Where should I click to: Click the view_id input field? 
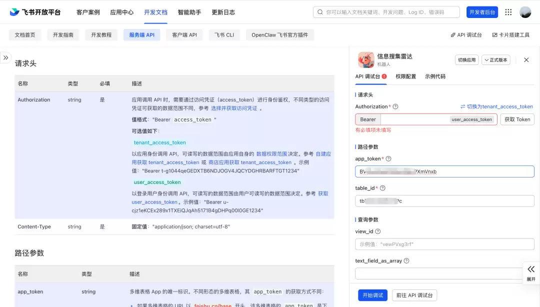click(x=444, y=244)
